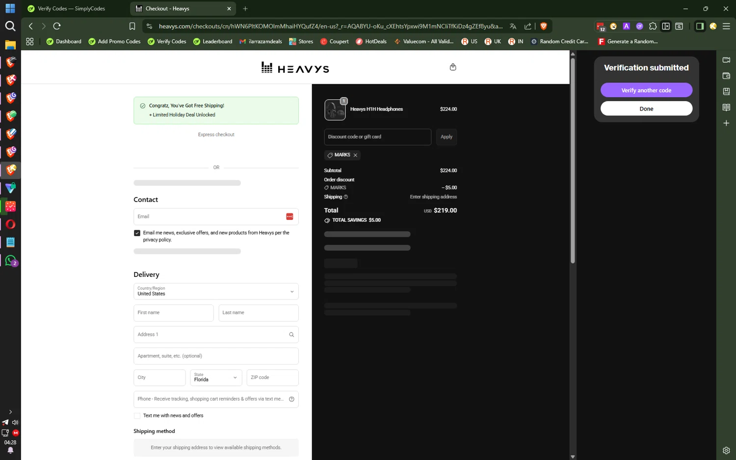
Task: Remove the MARKS discount code tag
Action: 355,155
